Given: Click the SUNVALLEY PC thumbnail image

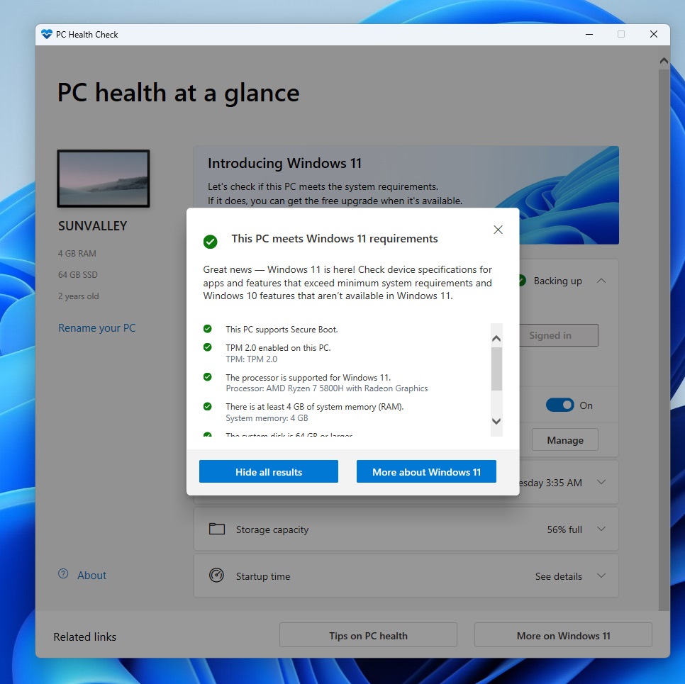Looking at the screenshot, I should pyautogui.click(x=103, y=179).
